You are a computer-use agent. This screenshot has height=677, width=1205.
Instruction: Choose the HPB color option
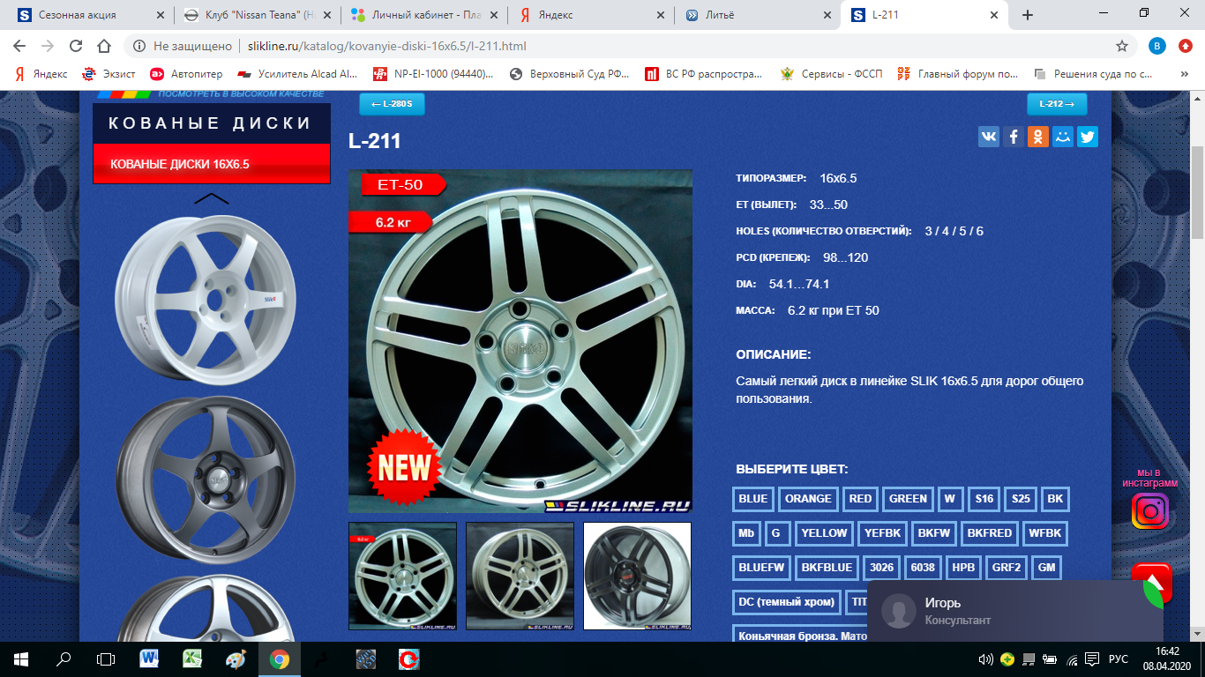tap(963, 568)
